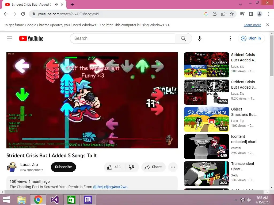Dislike this video
This screenshot has height=205, width=274.
point(132,167)
